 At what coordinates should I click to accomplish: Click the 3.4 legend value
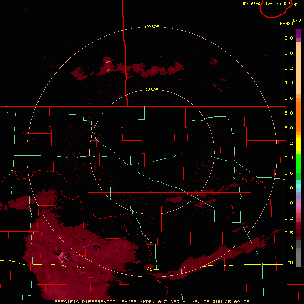pos(289,158)
